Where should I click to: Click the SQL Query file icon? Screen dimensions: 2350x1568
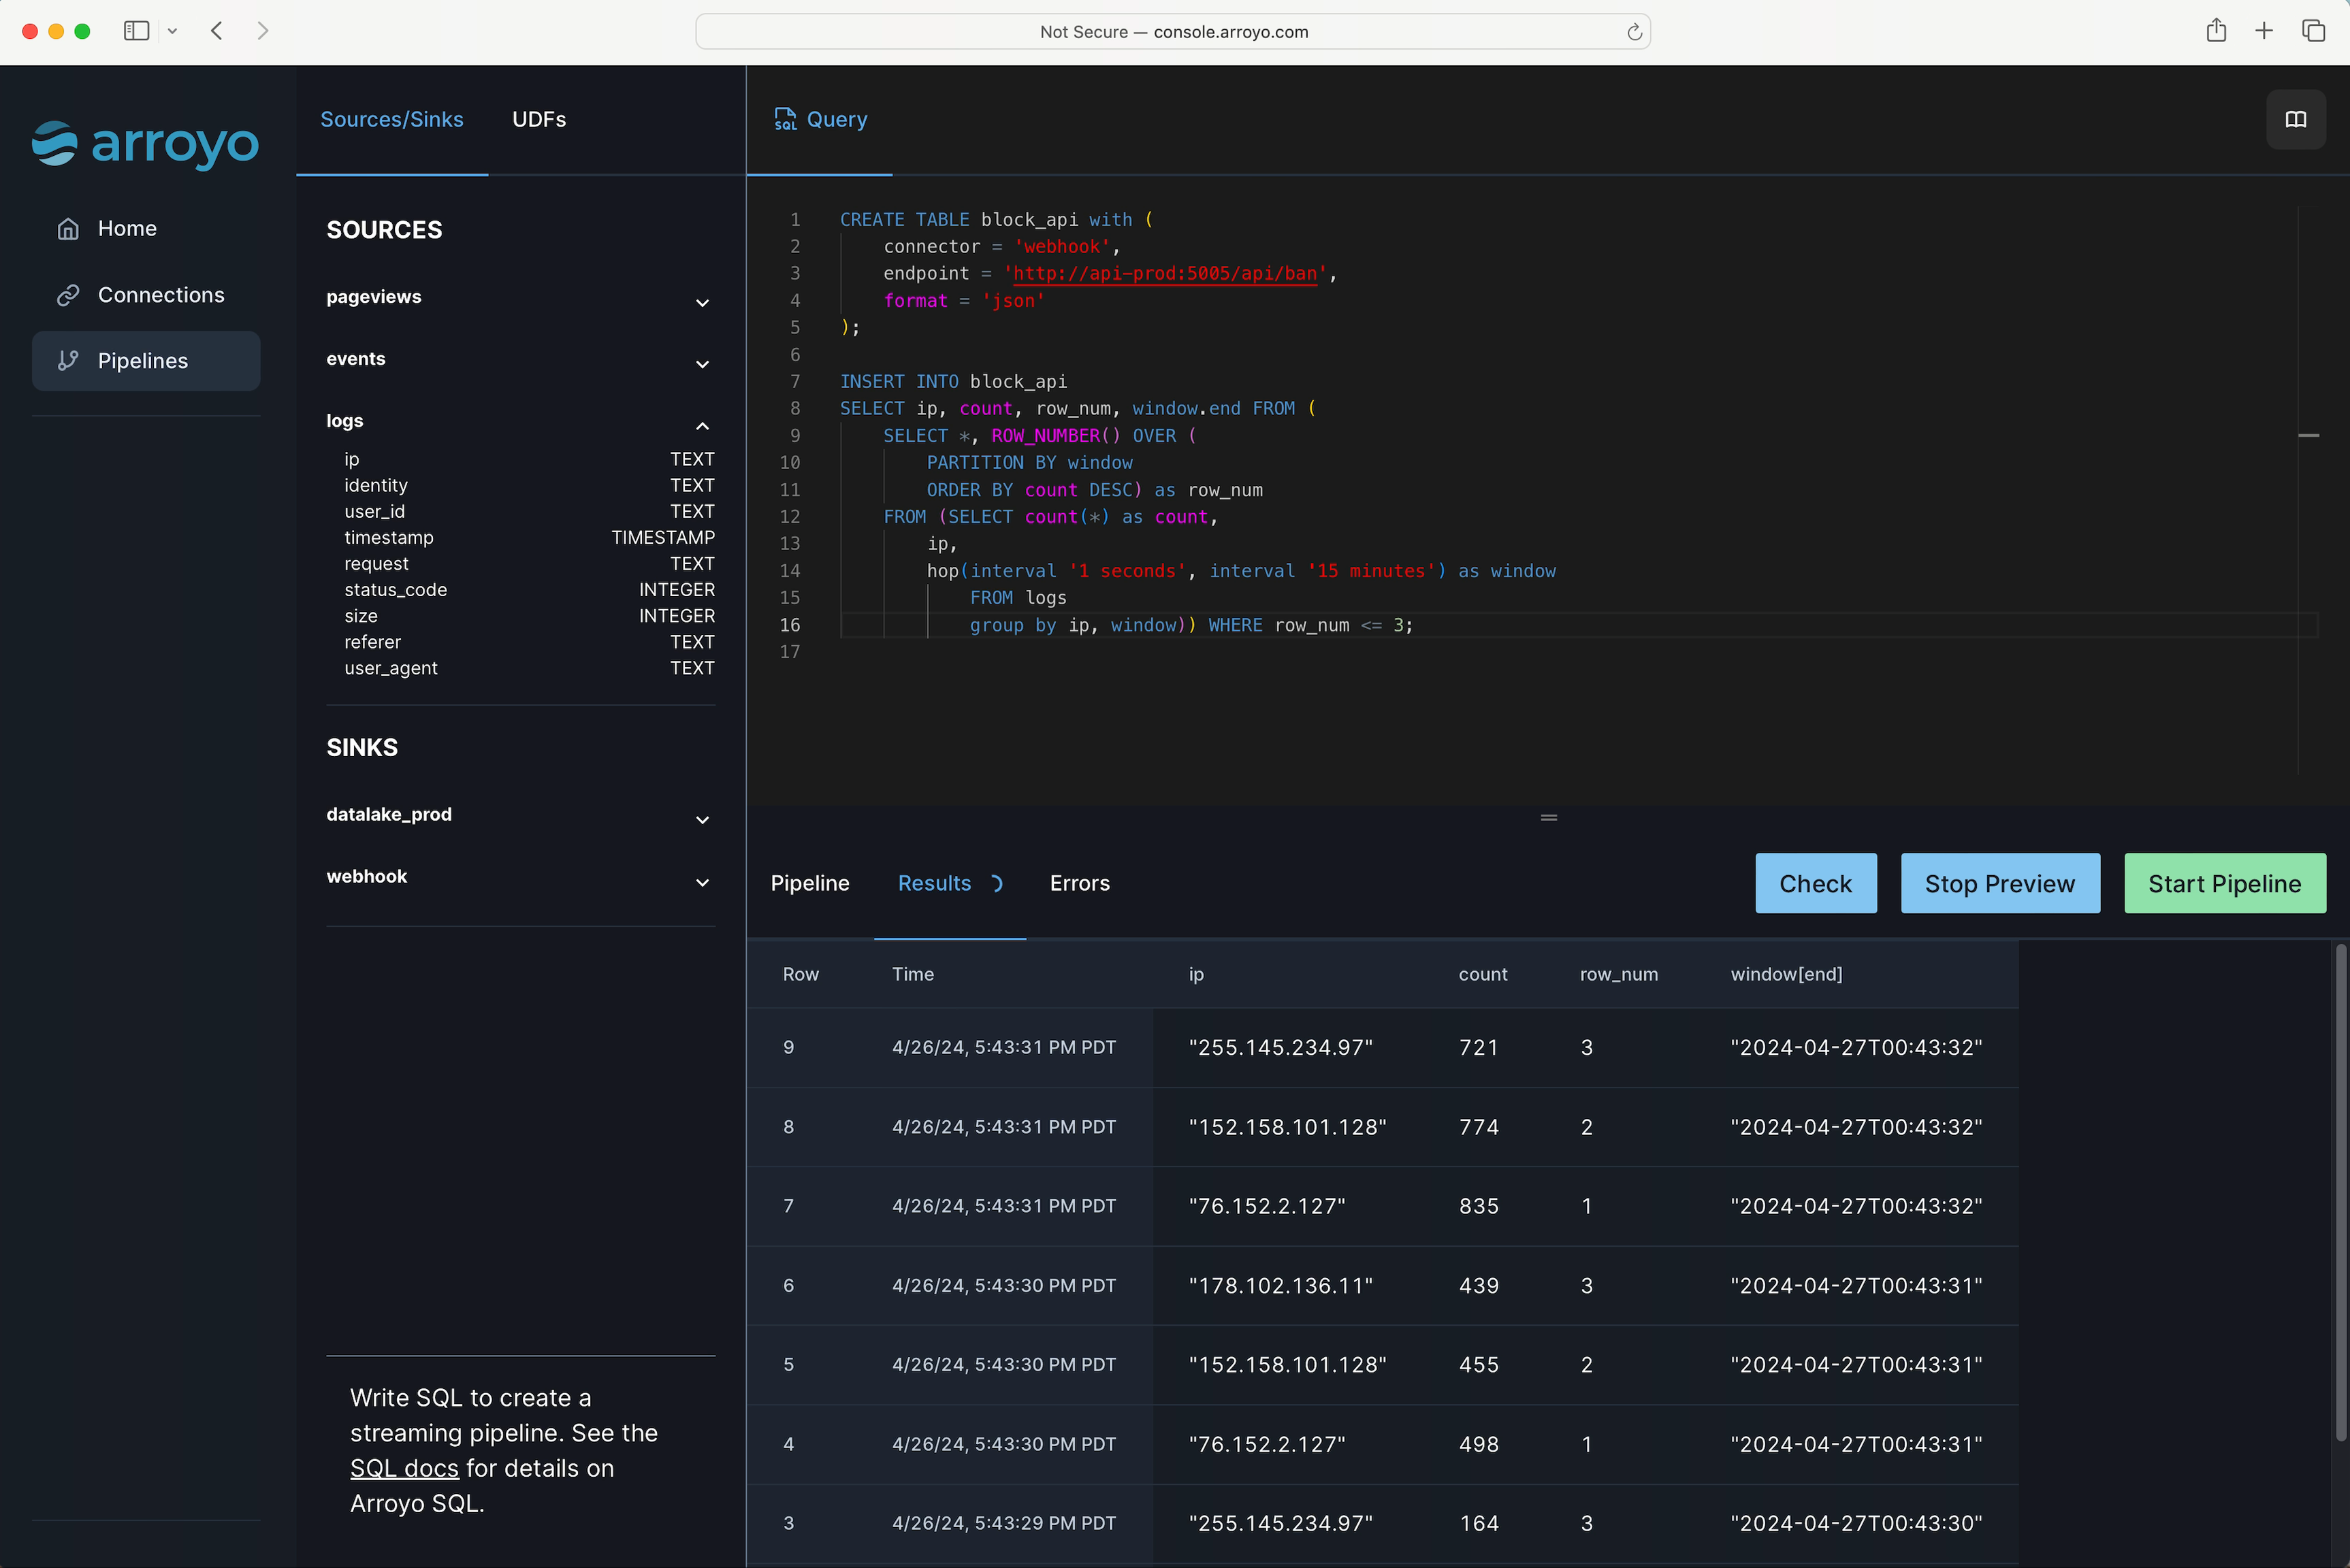(785, 119)
